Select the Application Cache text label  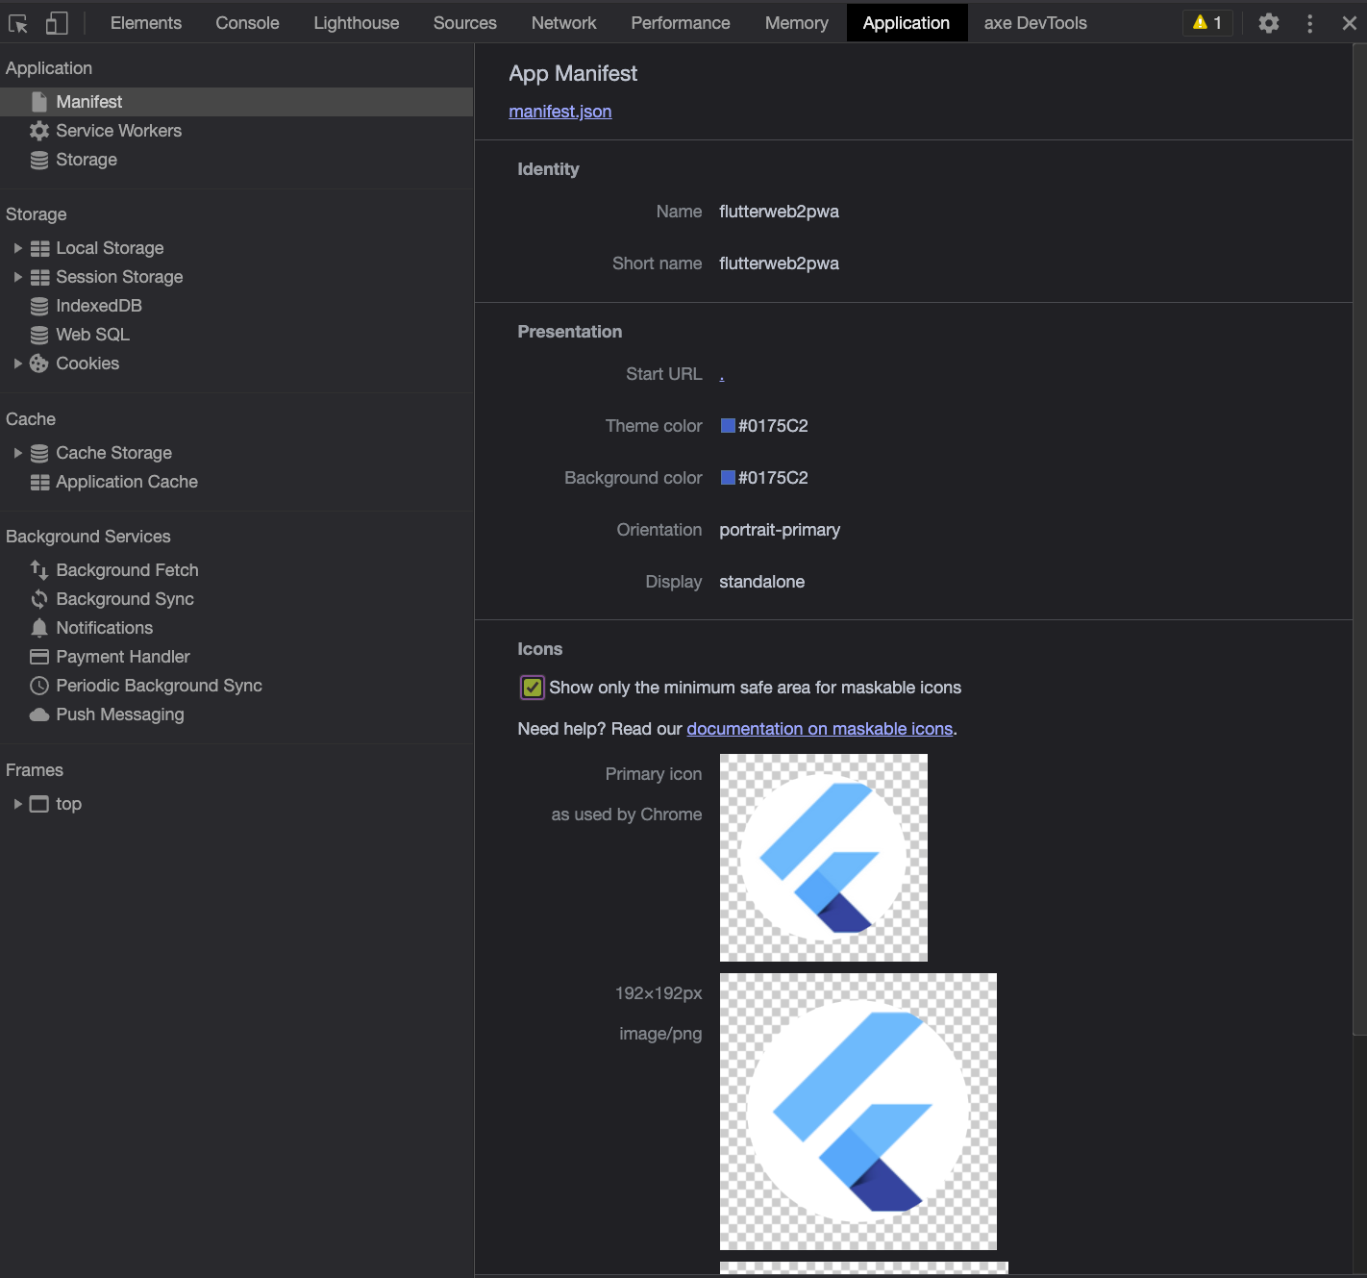coord(127,482)
